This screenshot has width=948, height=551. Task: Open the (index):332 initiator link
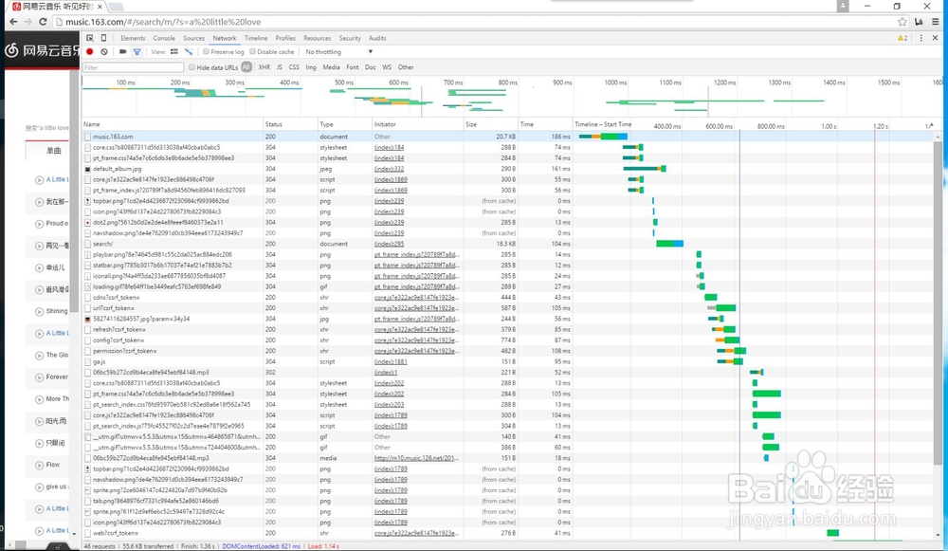coord(389,169)
